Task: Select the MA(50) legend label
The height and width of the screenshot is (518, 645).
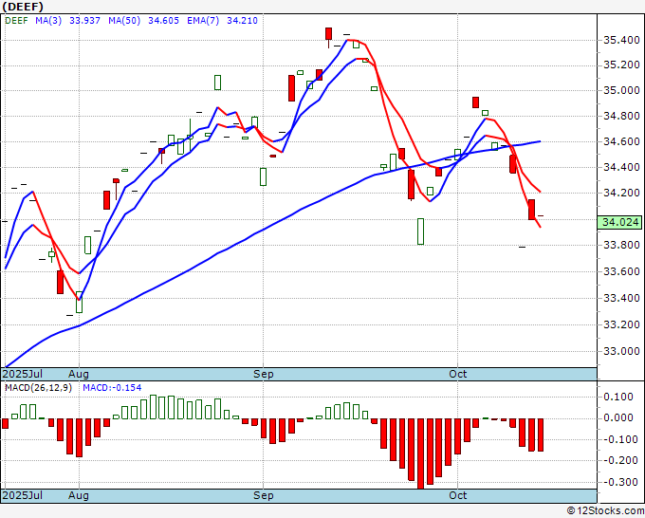Action: click(124, 21)
